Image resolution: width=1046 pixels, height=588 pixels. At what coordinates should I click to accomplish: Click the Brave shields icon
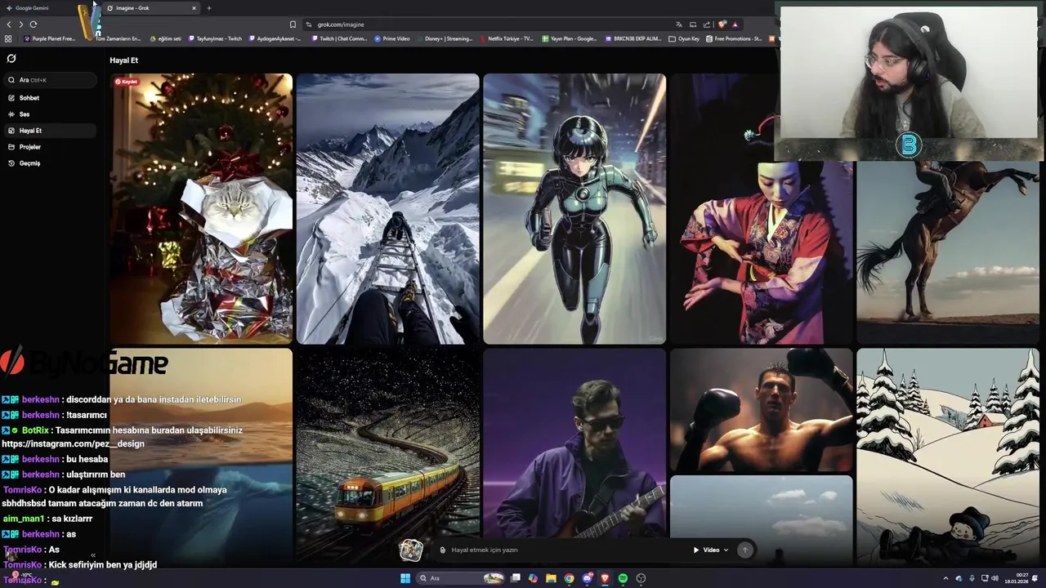point(722,24)
